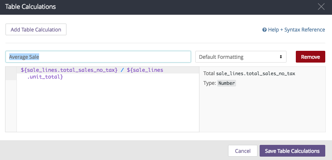Cancel the table calculation changes
Viewport: 332px width, 160px height.
(243, 151)
